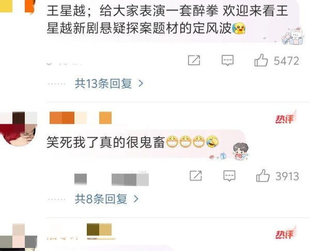Like the comment with 3913 likes
This screenshot has height=251, width=310.
click(263, 175)
